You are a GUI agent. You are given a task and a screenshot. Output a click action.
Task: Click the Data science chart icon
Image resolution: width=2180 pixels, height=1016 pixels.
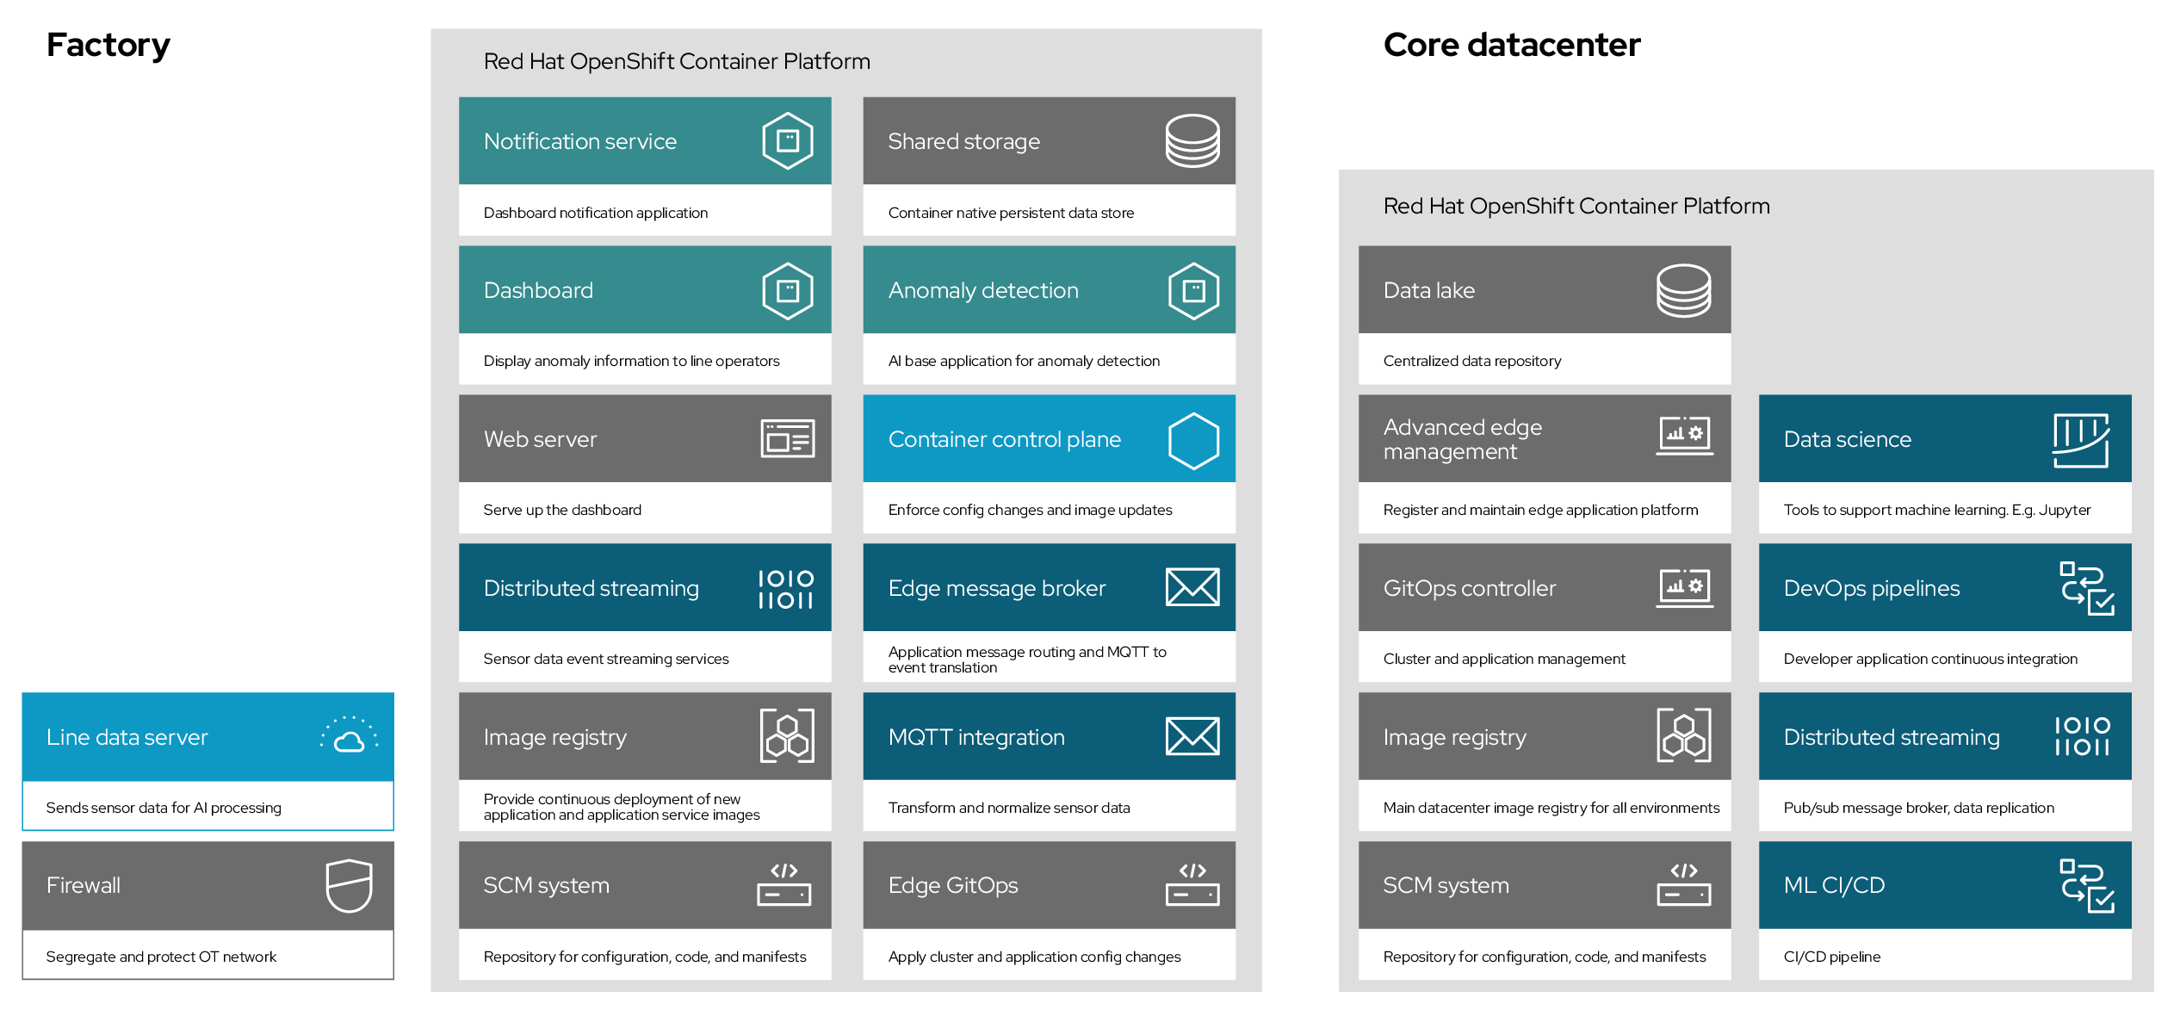coord(2080,439)
